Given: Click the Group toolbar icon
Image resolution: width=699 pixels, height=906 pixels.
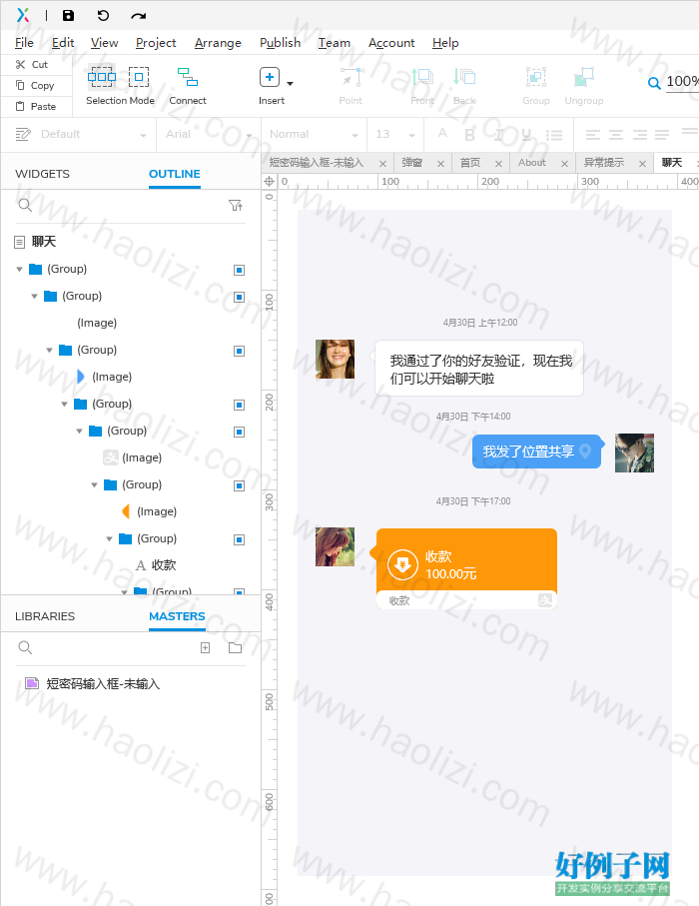Looking at the screenshot, I should (536, 77).
